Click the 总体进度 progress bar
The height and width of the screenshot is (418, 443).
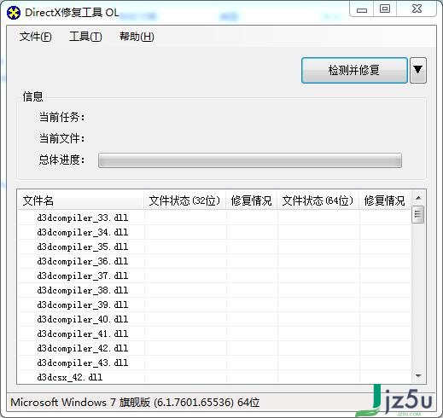click(250, 160)
